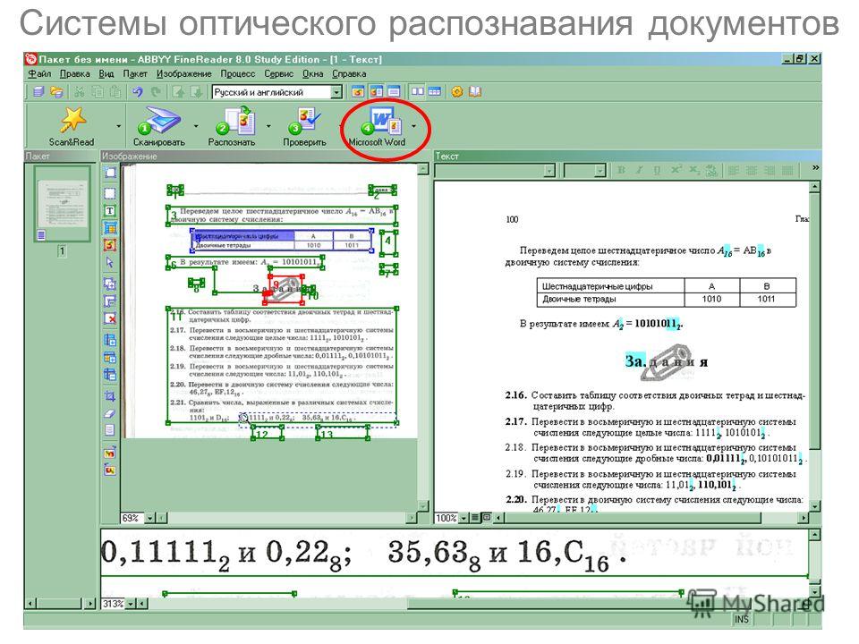Toggle bold formatting in Текст panel
The width and height of the screenshot is (859, 644).
(x=621, y=171)
